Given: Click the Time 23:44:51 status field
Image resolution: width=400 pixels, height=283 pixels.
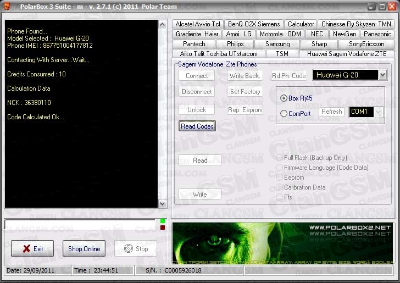Looking at the screenshot, I should click(x=103, y=270).
